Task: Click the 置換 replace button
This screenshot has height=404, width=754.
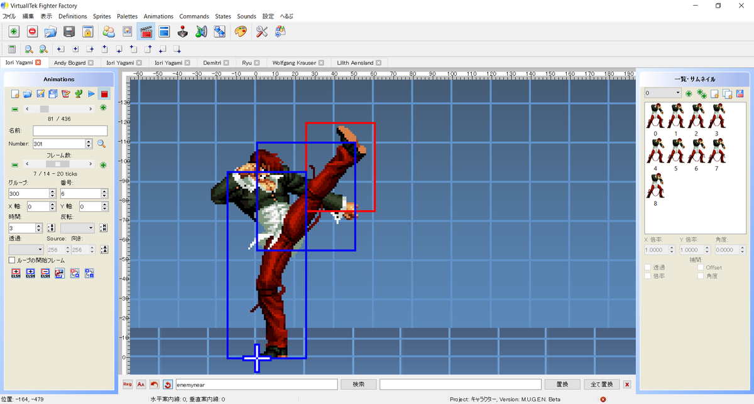Action: tap(563, 384)
